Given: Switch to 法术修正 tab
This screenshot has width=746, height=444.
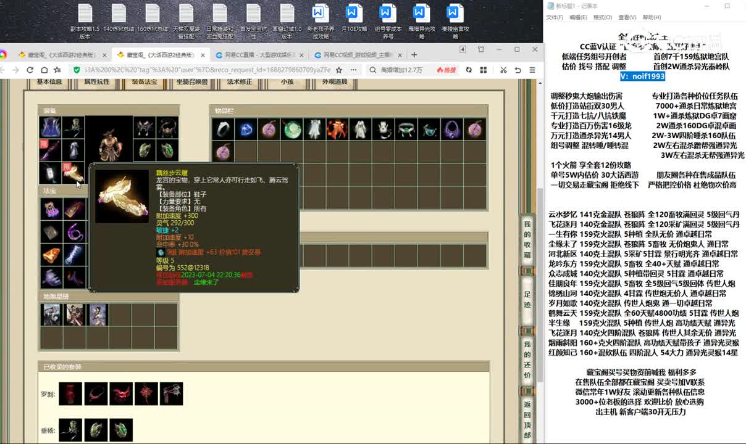Looking at the screenshot, I should click(x=240, y=82).
